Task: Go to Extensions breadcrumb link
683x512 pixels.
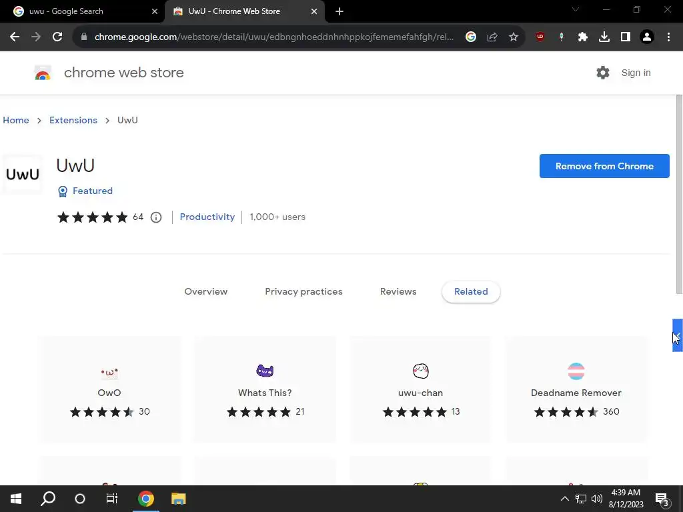Action: (x=73, y=120)
